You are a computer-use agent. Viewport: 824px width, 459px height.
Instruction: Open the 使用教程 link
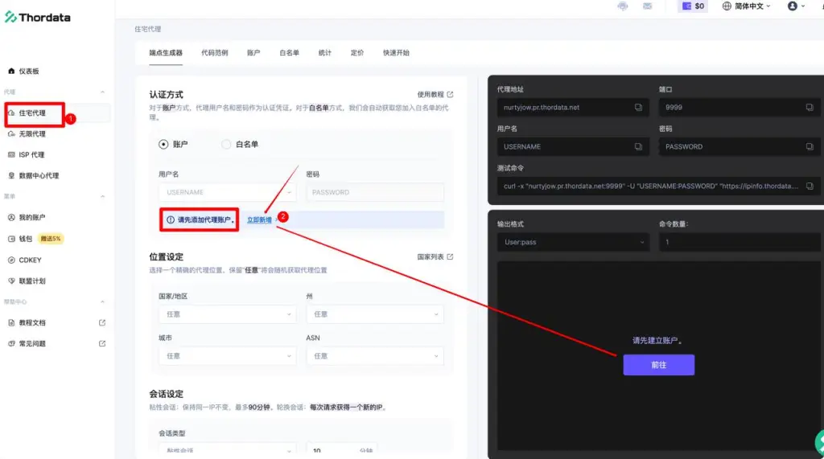(435, 95)
